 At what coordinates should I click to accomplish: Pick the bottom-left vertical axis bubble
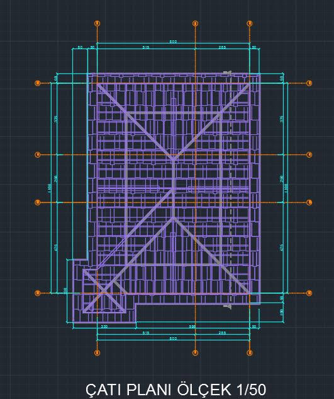coord(97,353)
